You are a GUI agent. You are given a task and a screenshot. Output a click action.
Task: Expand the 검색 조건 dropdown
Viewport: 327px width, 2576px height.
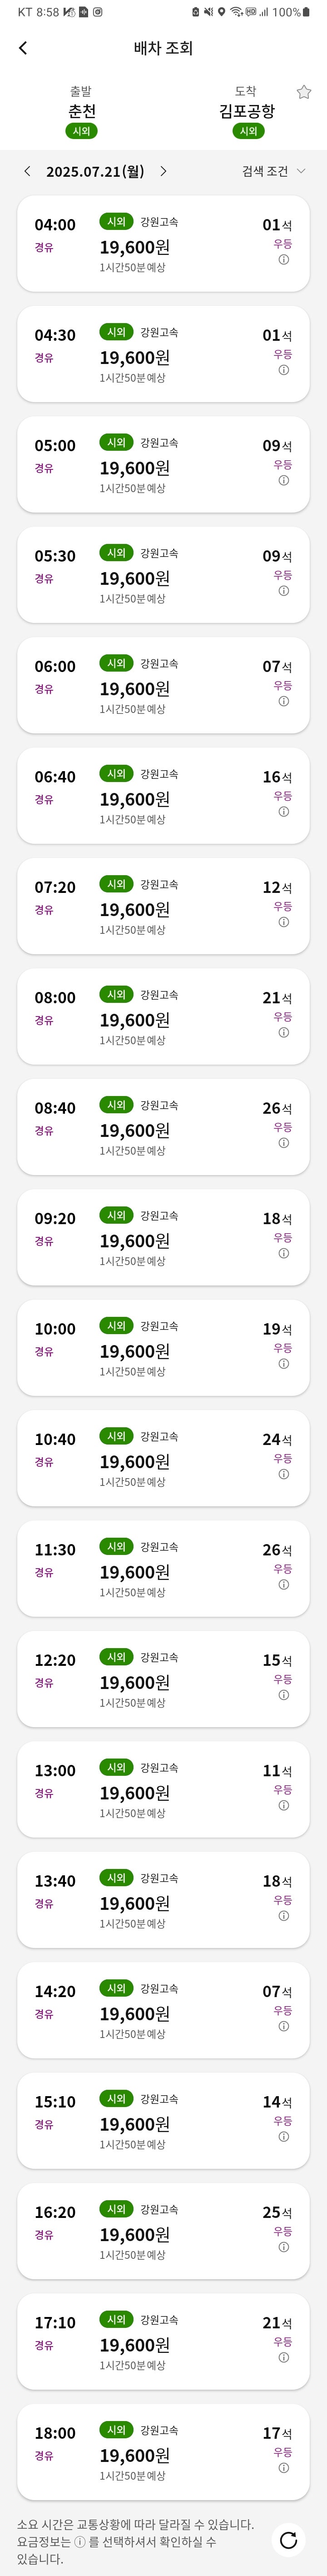[273, 171]
